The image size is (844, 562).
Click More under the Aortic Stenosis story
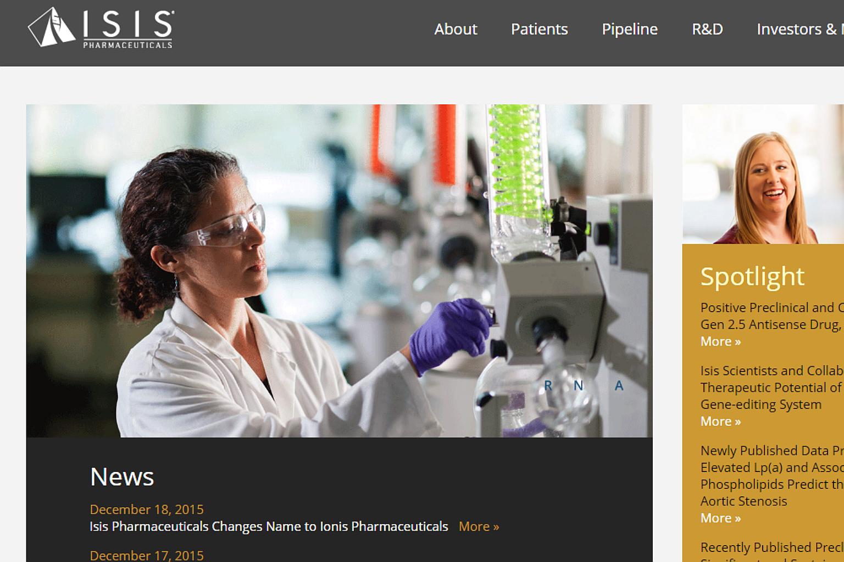(x=720, y=518)
